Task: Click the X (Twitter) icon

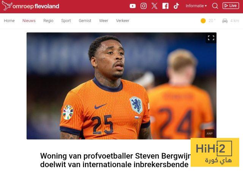Action: (155, 6)
